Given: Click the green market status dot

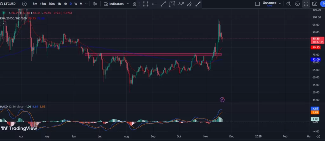Looking at the screenshot, I should click(x=3, y=13).
